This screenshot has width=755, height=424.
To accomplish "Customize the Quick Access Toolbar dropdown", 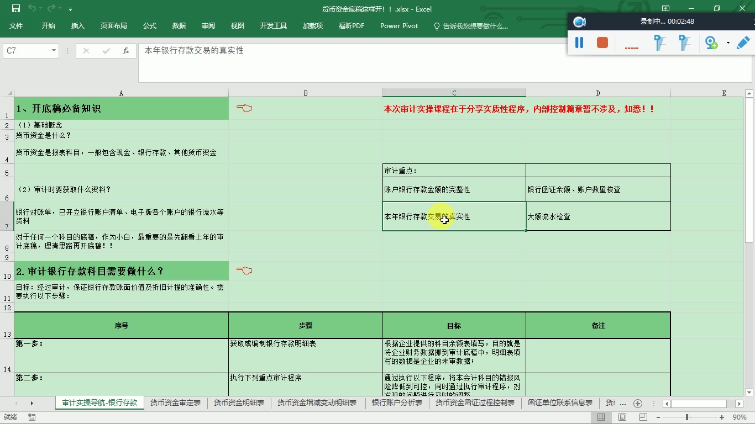I will 71,9.
